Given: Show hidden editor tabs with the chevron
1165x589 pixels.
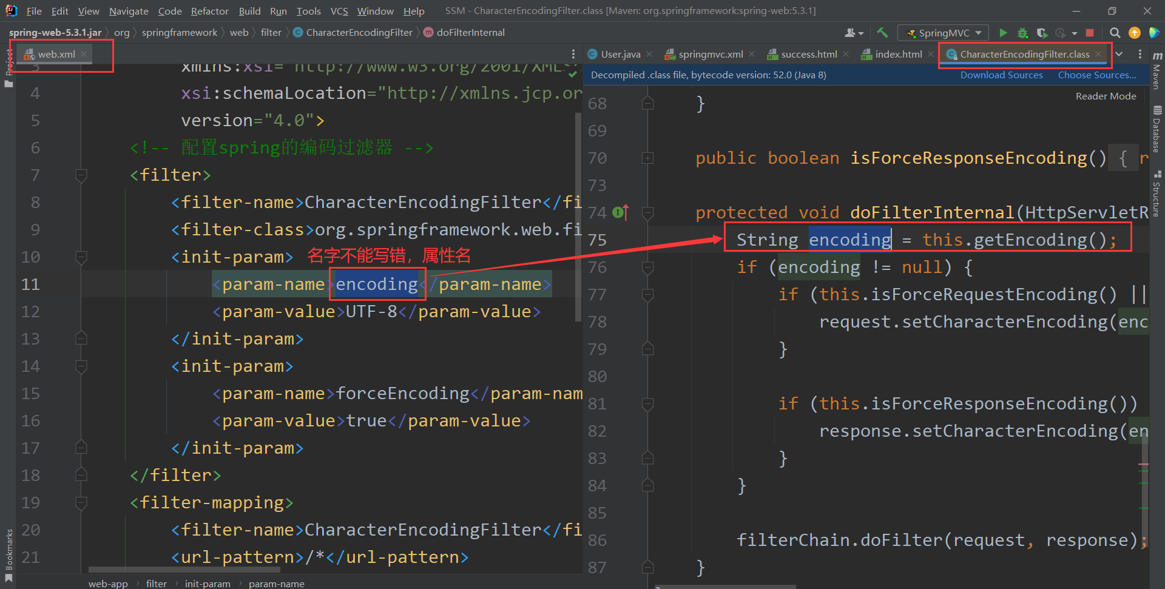Looking at the screenshot, I should click(x=1119, y=54).
